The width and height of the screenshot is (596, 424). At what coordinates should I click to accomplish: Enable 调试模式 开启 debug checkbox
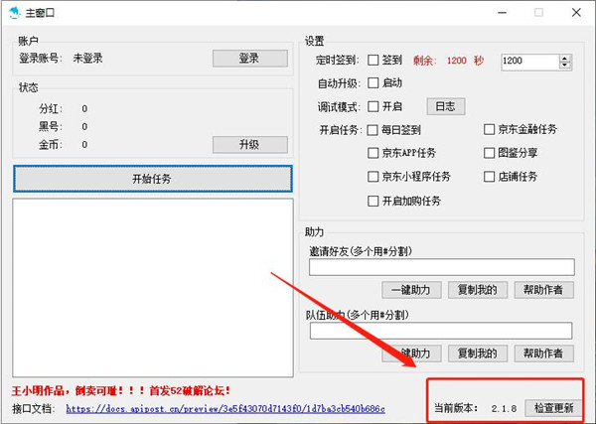pyautogui.click(x=373, y=106)
